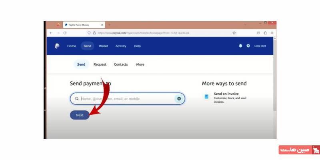Open account settings gear icon
This screenshot has height=160, width=320.
[248, 46]
